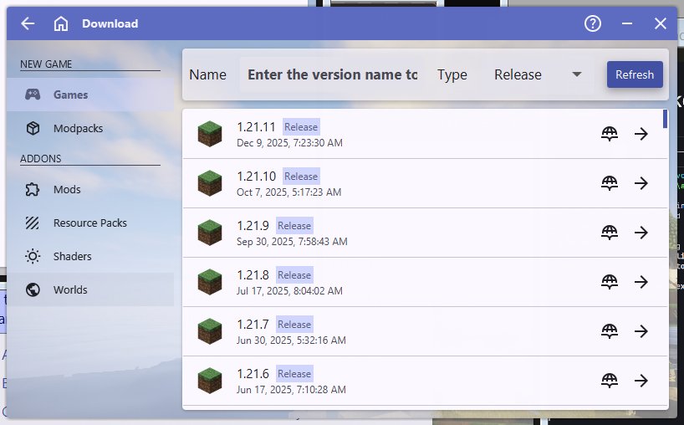Click the date Dec 9, 2025, 7:23:30 AM
The width and height of the screenshot is (684, 425).
click(289, 143)
